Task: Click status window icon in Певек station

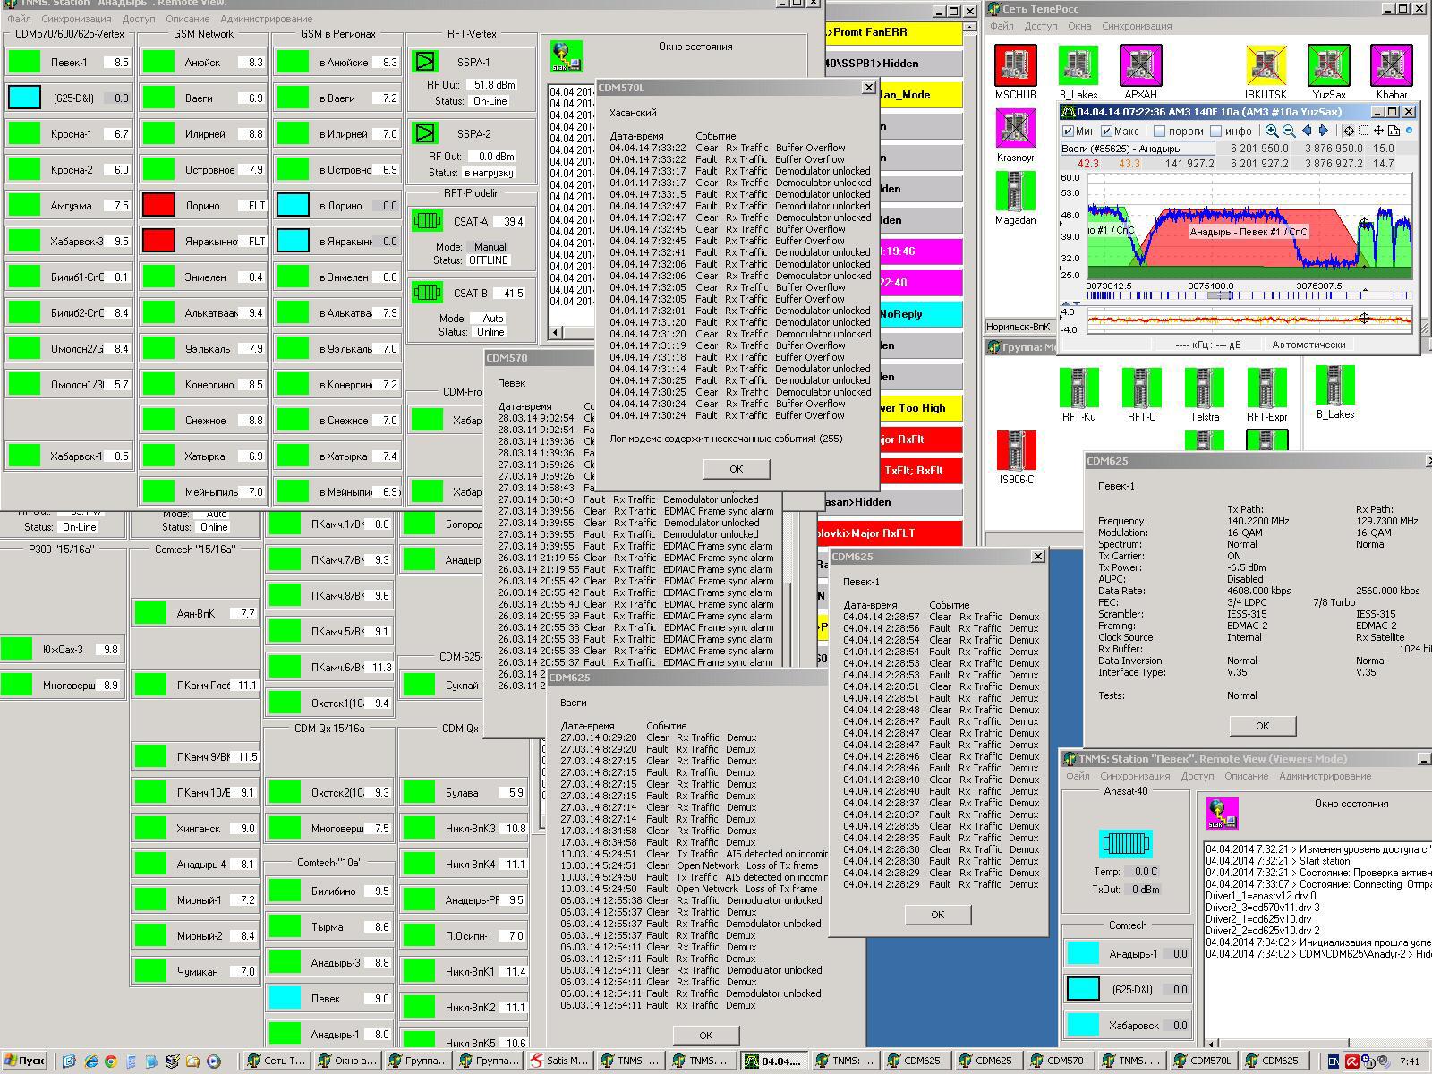Action: (1222, 814)
